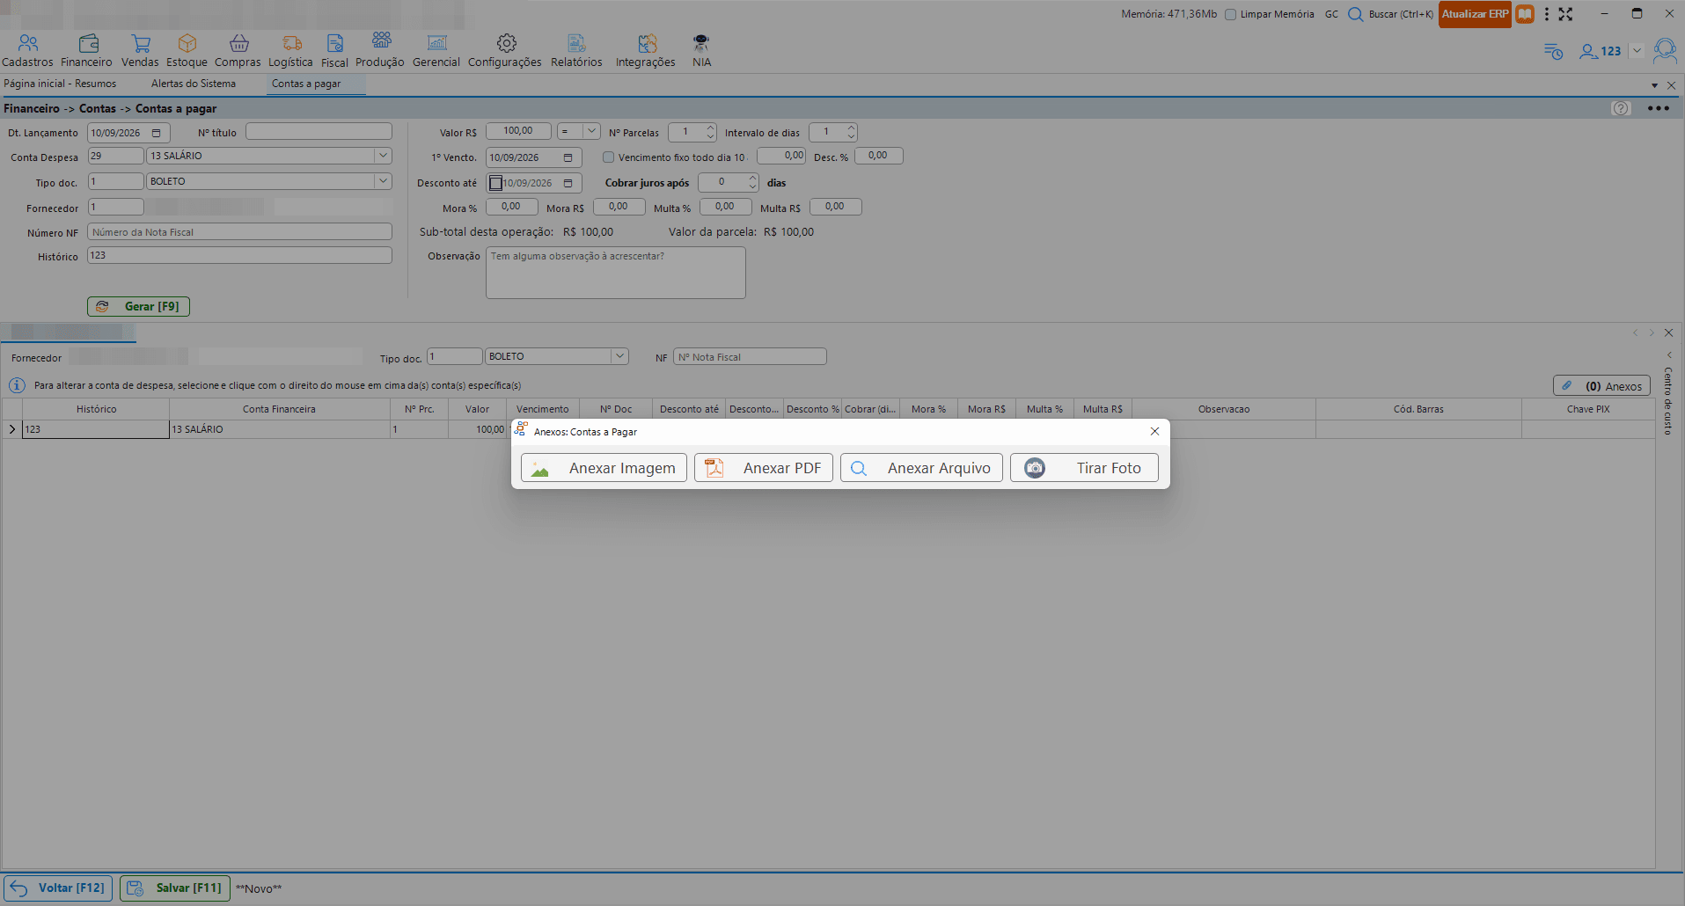The image size is (1685, 906).
Task: Click Anexar PDF button
Action: (764, 468)
